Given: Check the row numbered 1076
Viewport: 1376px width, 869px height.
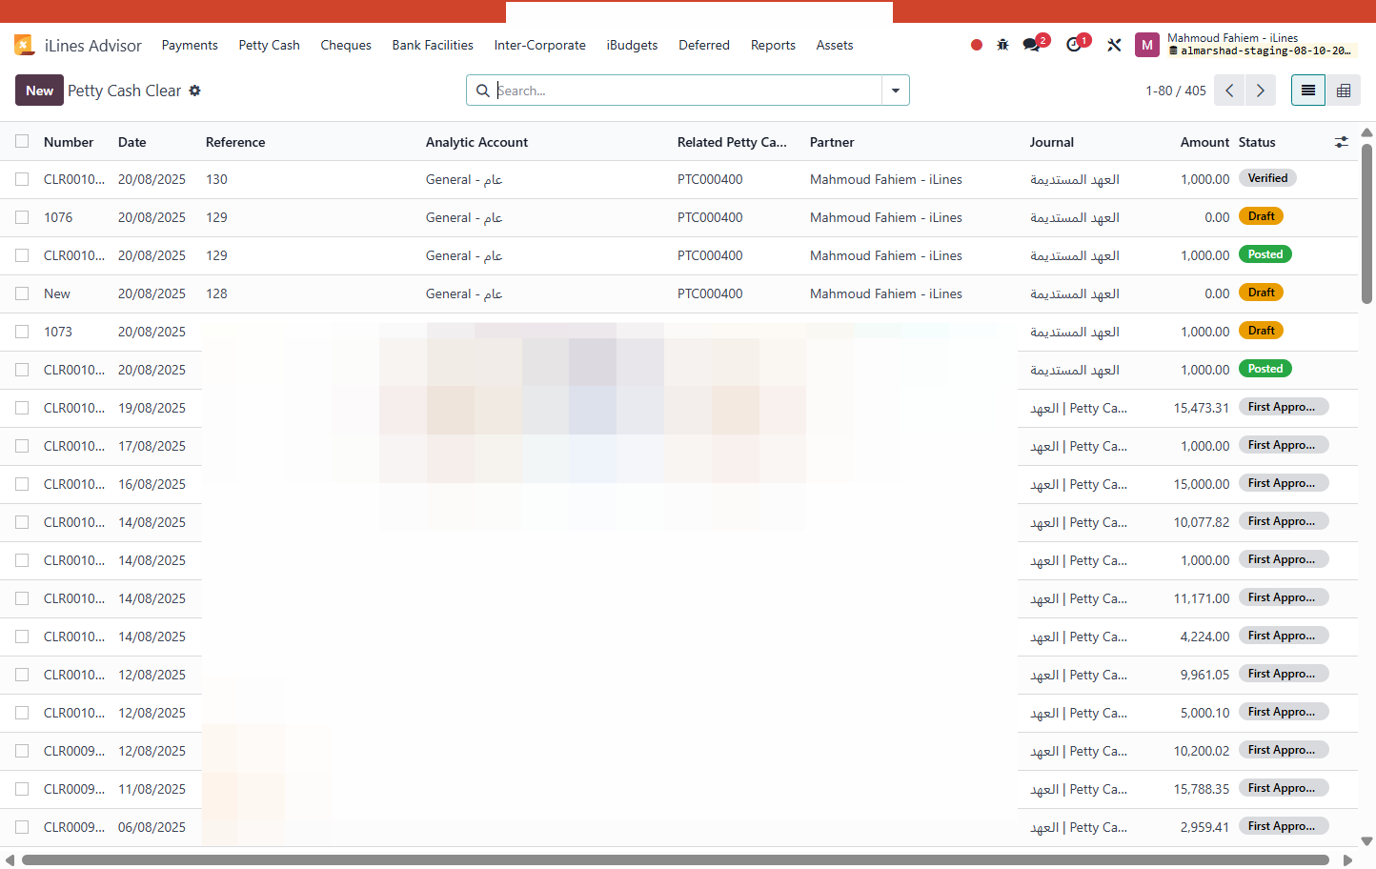Looking at the screenshot, I should [22, 217].
